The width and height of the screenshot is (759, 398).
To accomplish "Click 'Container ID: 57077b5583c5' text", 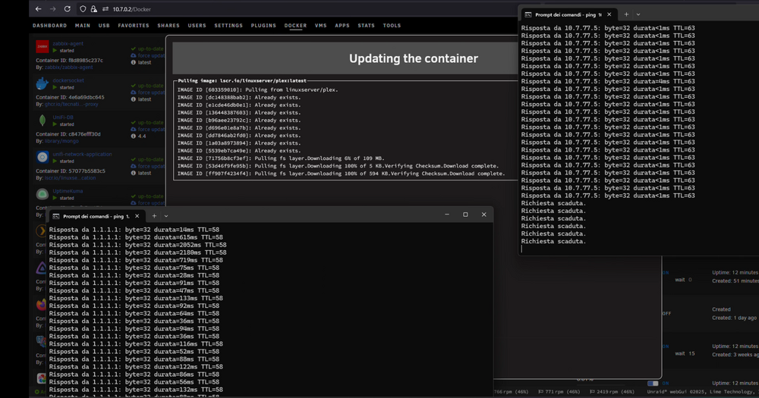I will pyautogui.click(x=70, y=171).
